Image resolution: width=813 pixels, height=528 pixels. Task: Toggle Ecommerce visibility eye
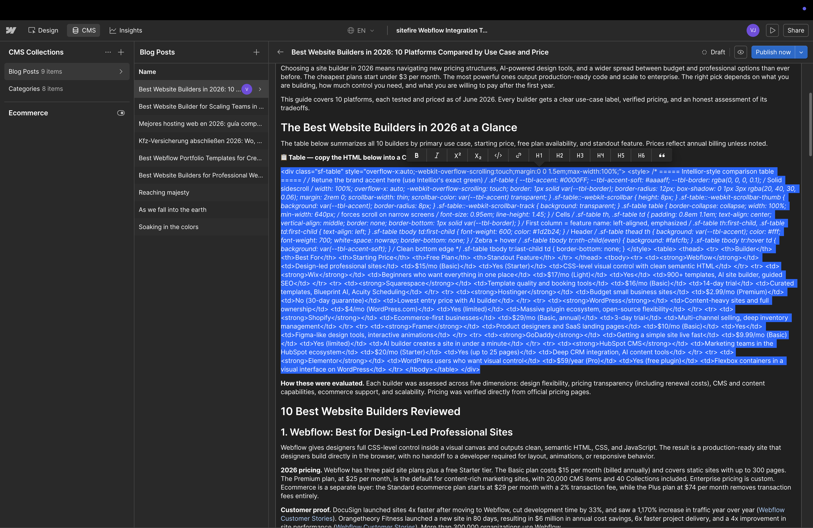click(121, 113)
